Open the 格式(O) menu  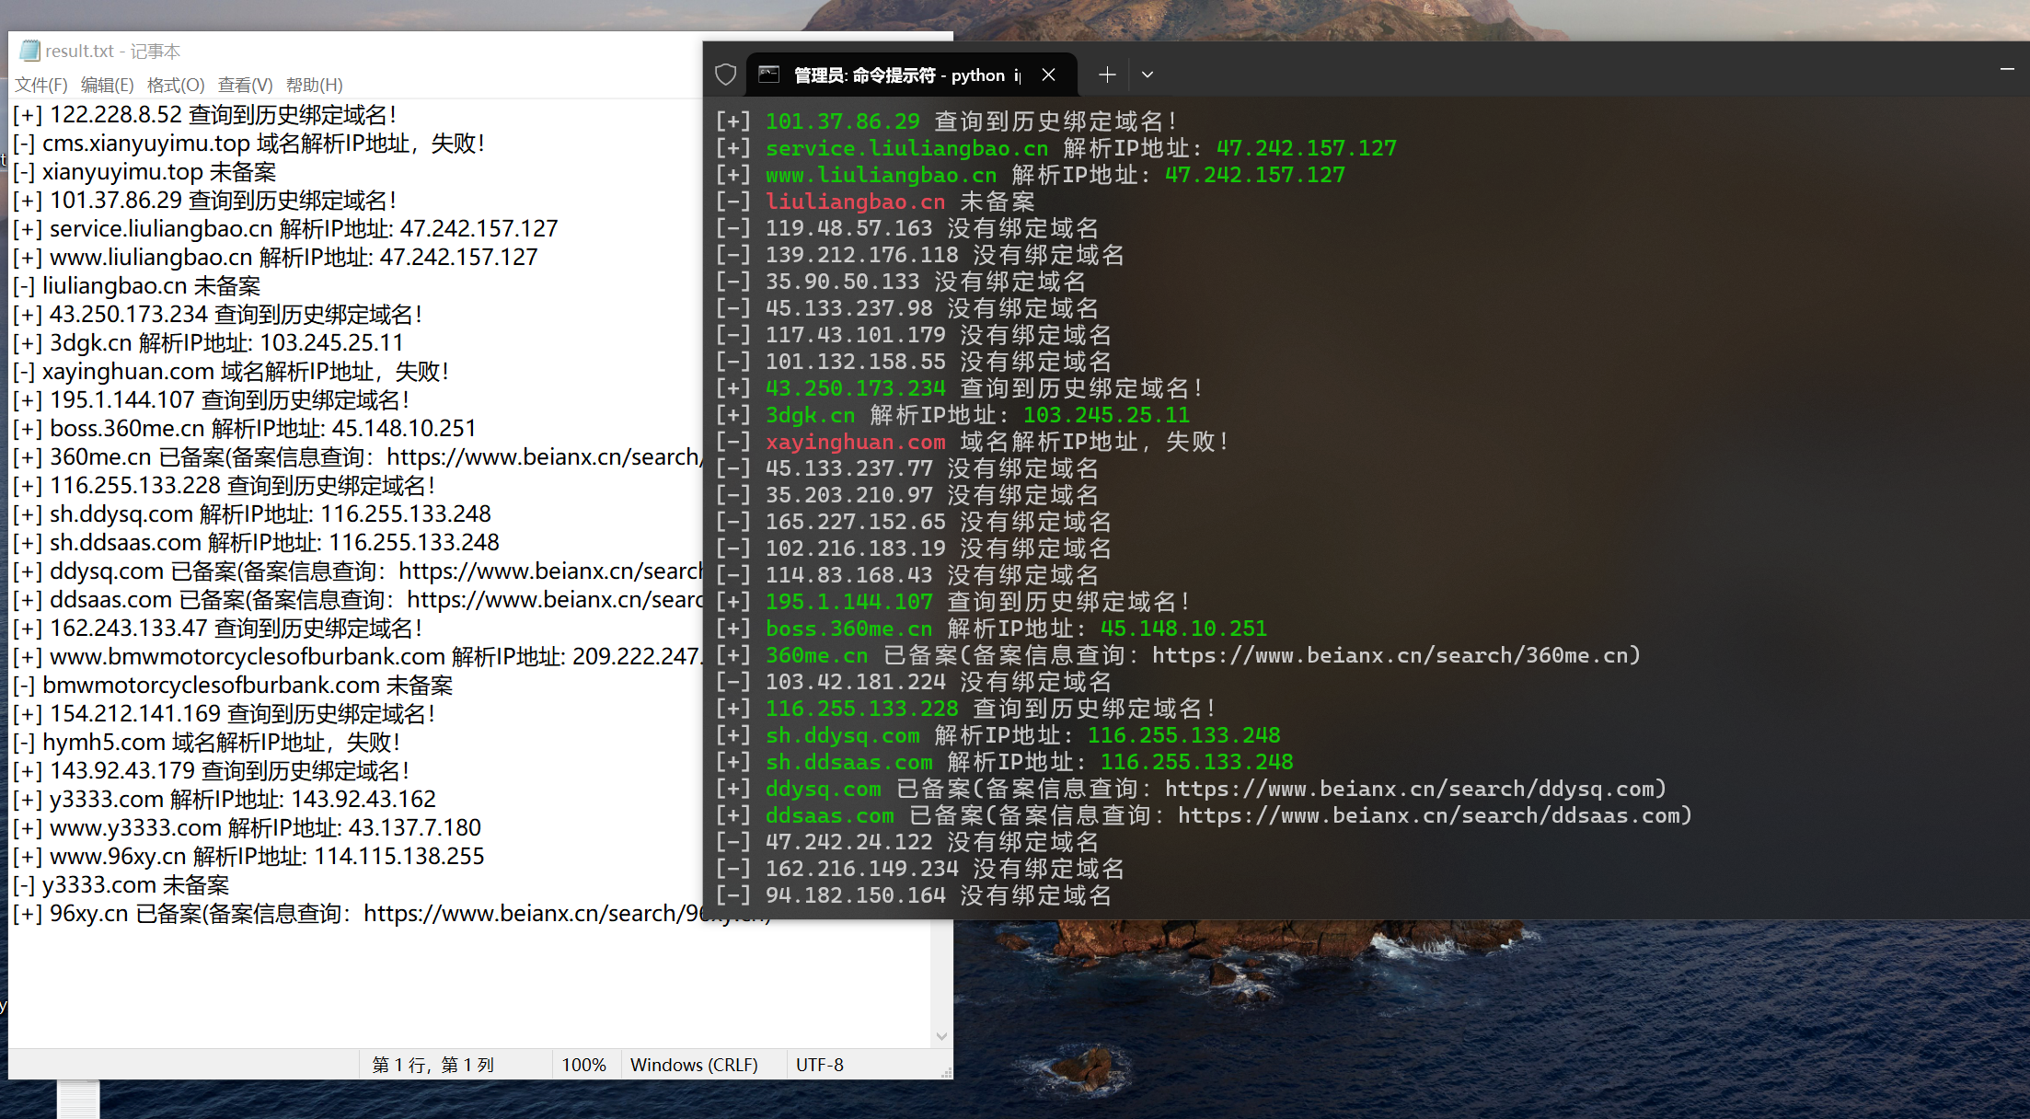click(175, 85)
